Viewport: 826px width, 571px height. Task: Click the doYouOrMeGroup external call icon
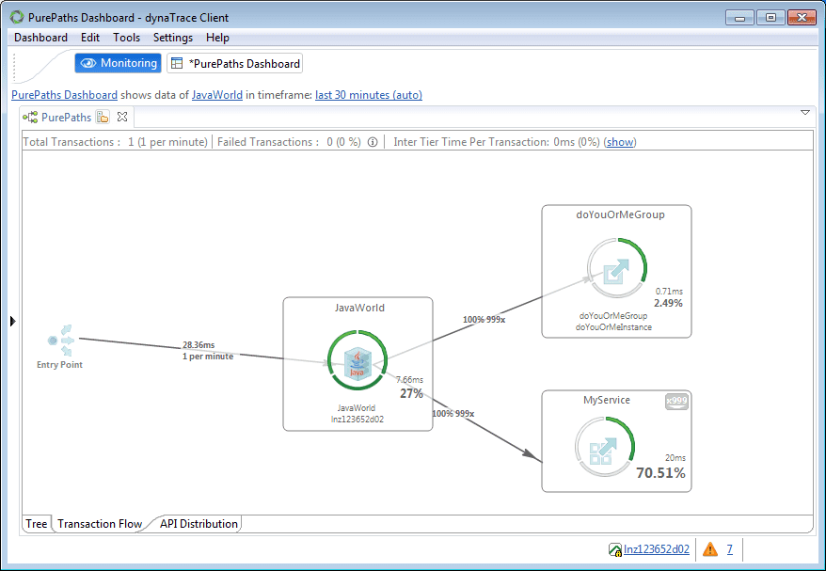[616, 271]
